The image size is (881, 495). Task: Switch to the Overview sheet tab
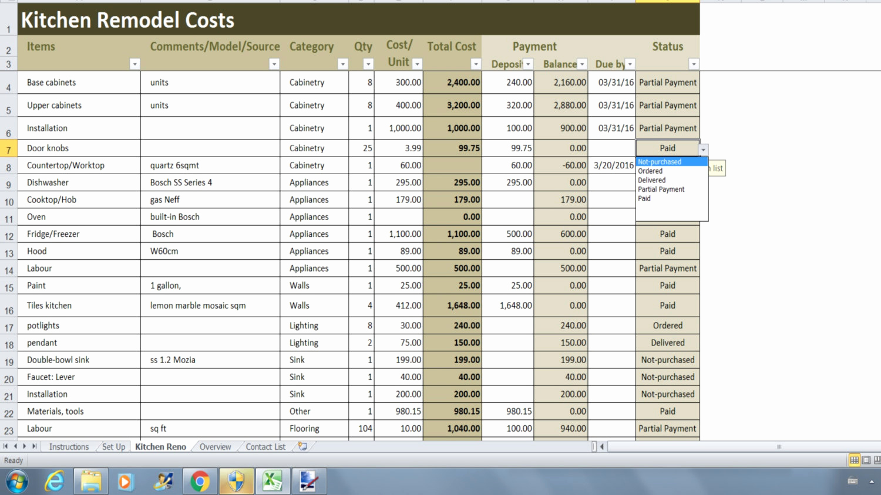coord(215,447)
